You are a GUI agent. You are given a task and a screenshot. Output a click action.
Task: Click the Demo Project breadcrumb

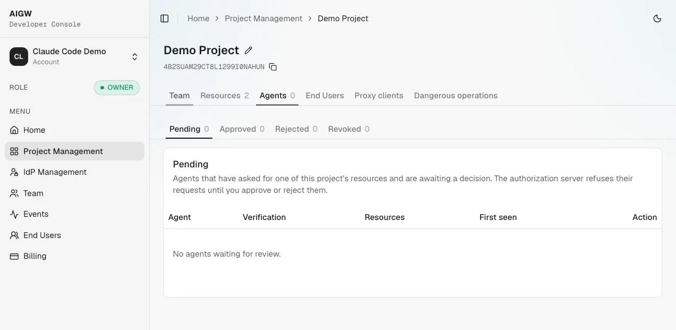point(343,19)
